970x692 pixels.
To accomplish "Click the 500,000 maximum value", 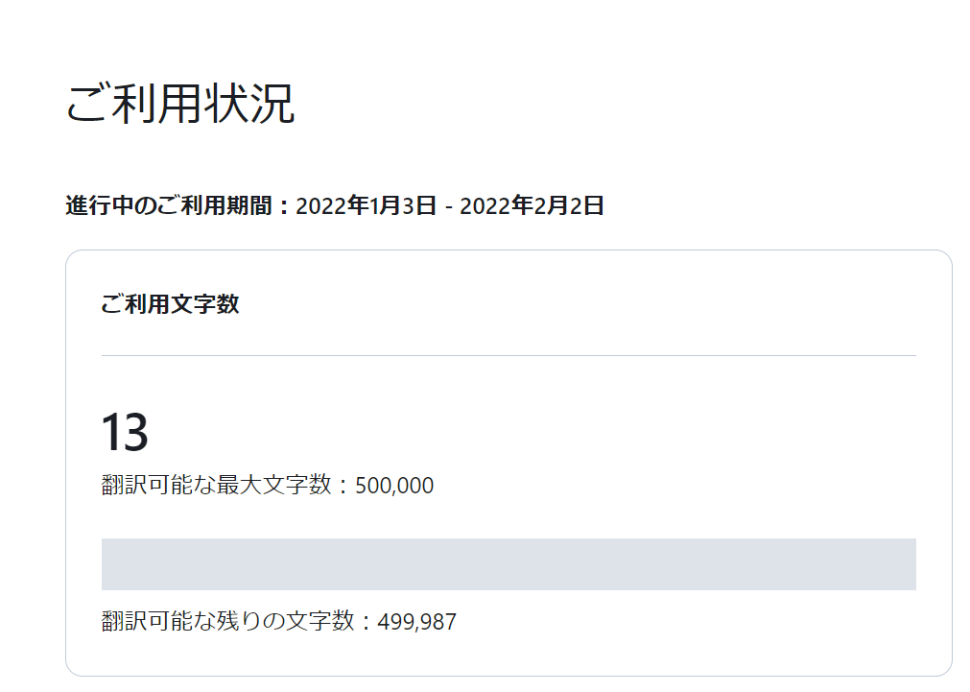I will [x=394, y=486].
